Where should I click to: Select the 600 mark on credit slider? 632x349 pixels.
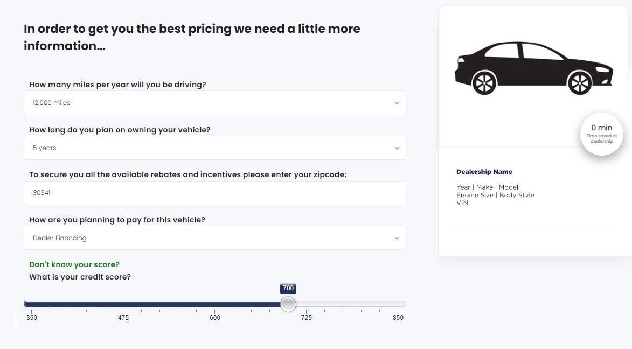(215, 317)
